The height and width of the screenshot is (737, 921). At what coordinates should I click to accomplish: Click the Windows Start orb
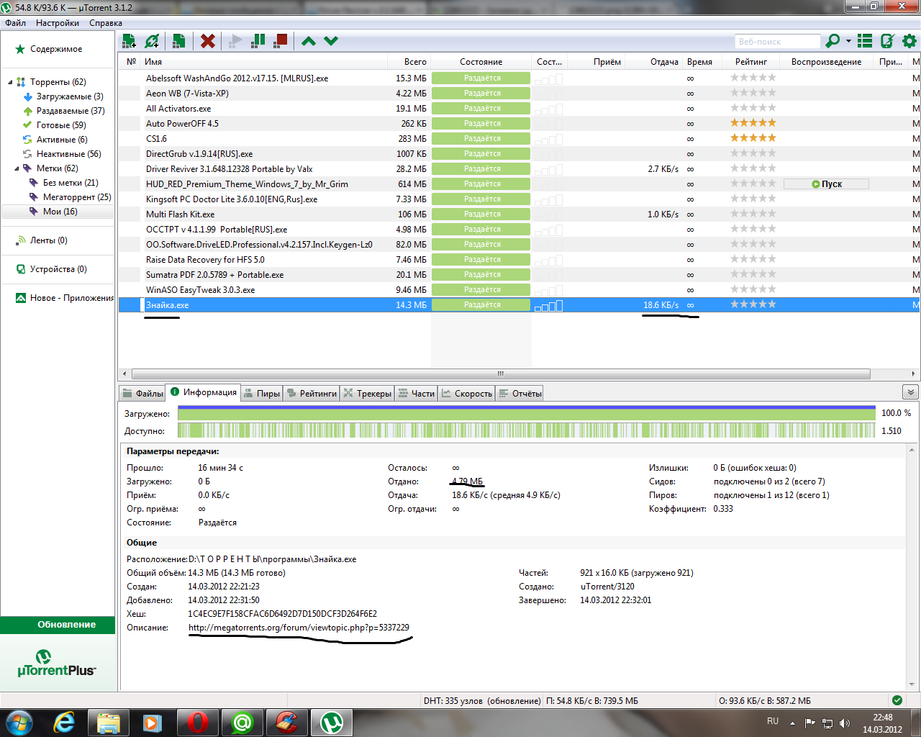tap(19, 722)
